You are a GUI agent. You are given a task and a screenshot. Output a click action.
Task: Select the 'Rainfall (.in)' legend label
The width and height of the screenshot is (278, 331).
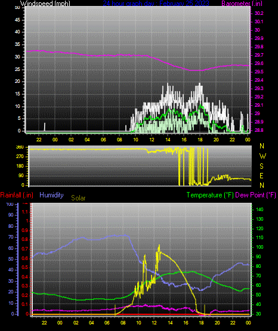tap(17, 195)
